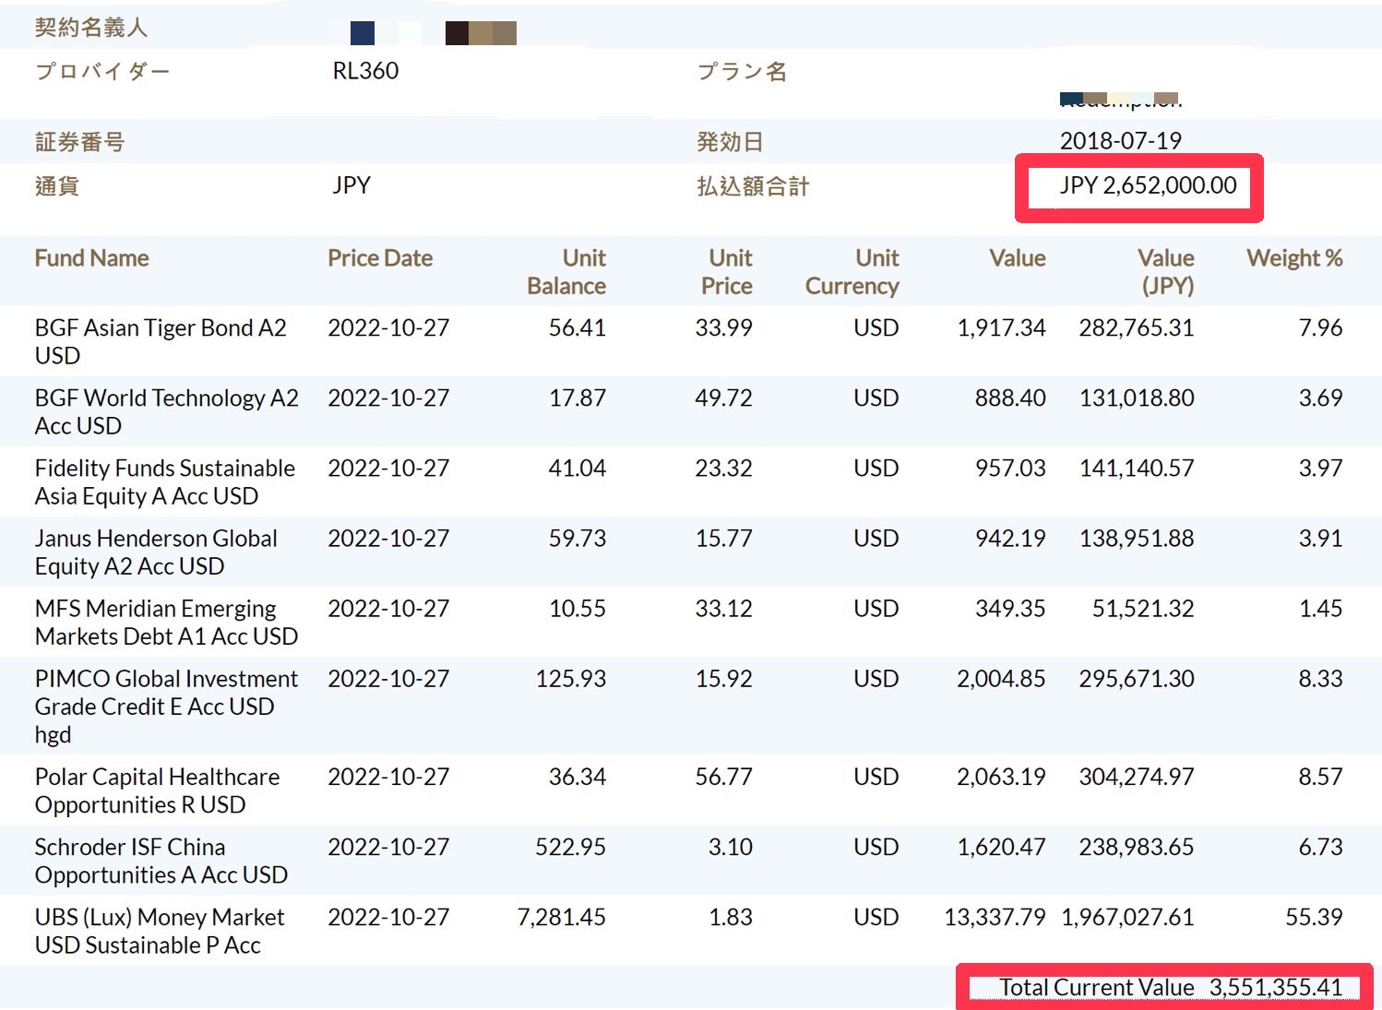Click the Value (JPY) column header
Image resolution: width=1382 pixels, height=1010 pixels.
click(1165, 272)
